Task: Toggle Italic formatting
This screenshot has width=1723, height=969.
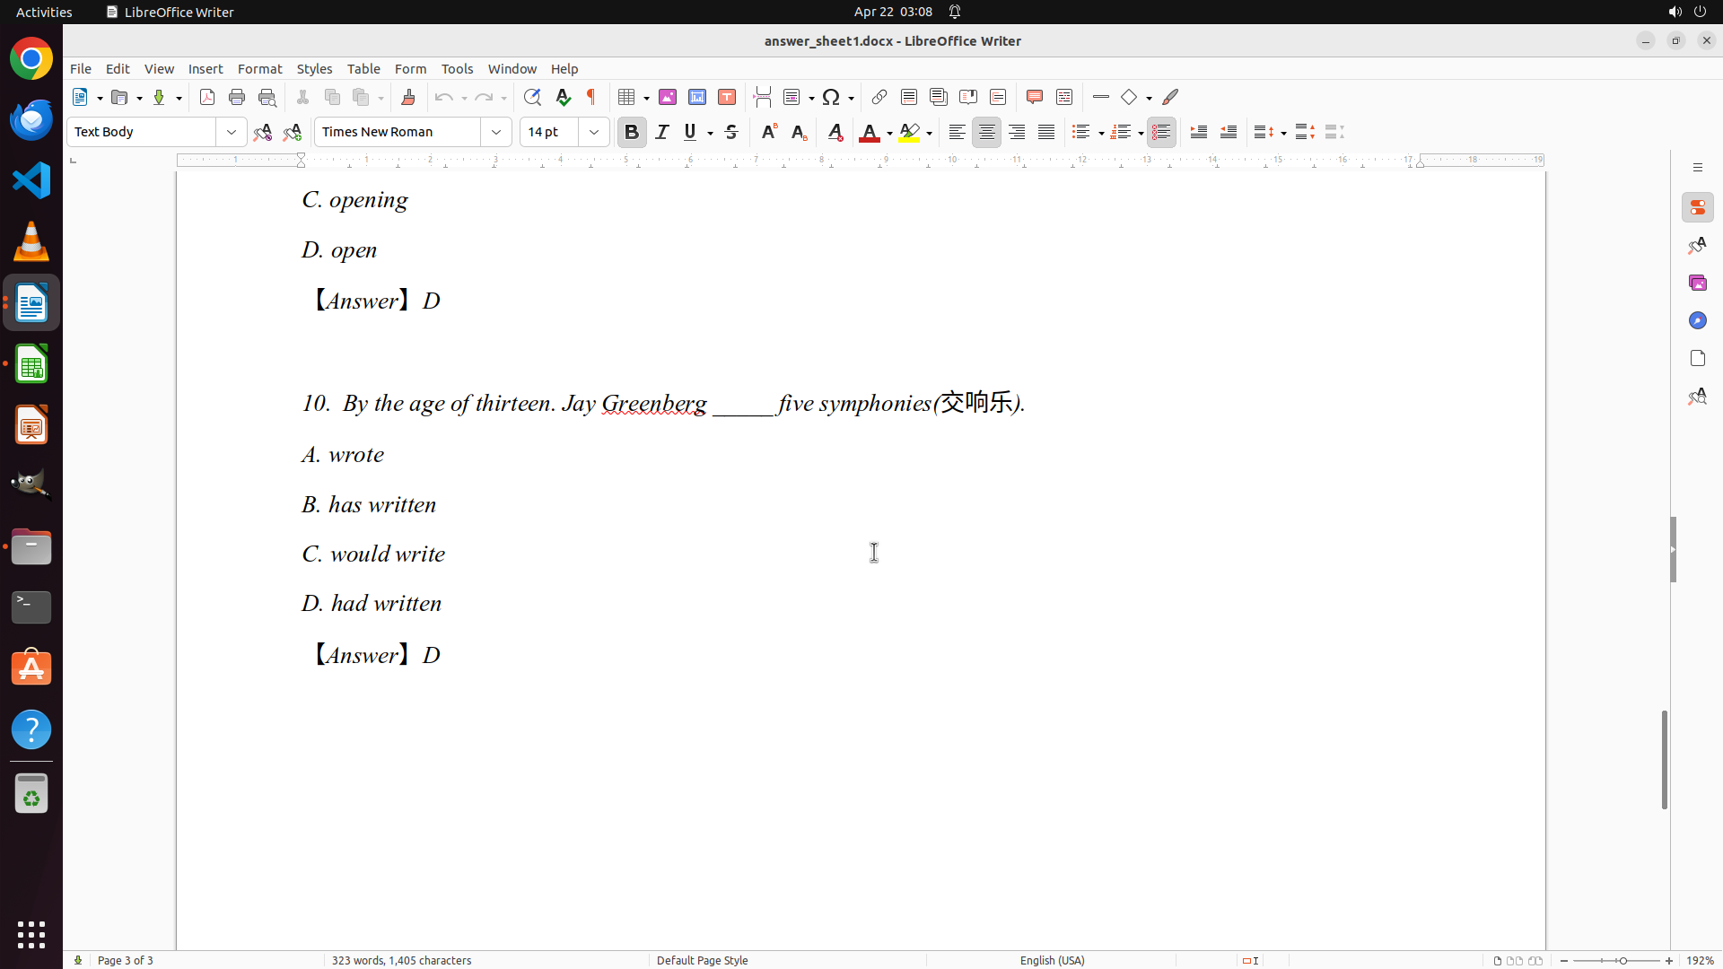Action: coord(662,132)
